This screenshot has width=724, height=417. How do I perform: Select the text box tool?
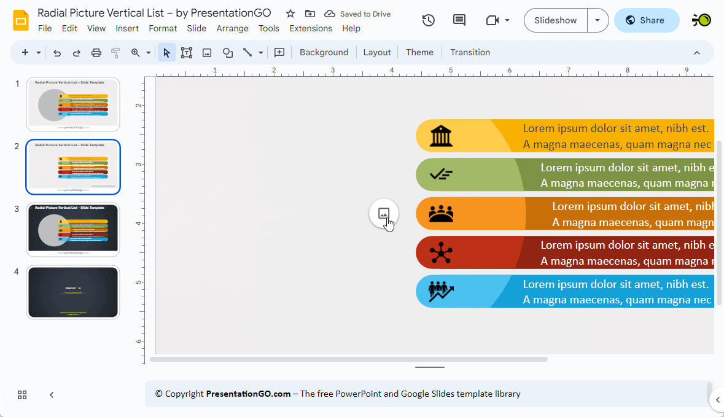pos(187,53)
